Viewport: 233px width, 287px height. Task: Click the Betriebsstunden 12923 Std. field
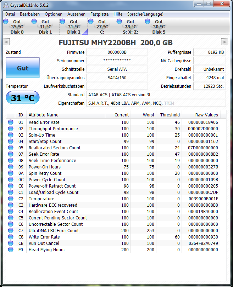pyautogui.click(x=210, y=86)
